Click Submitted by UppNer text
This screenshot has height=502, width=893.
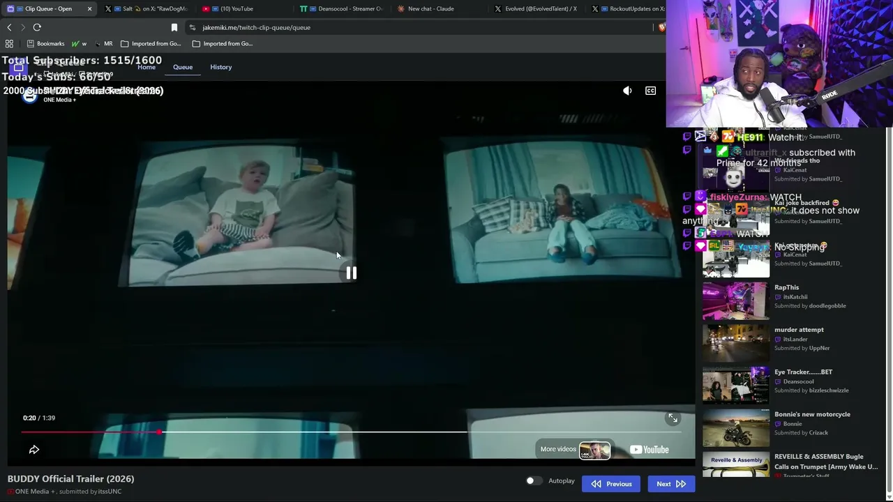coord(802,348)
